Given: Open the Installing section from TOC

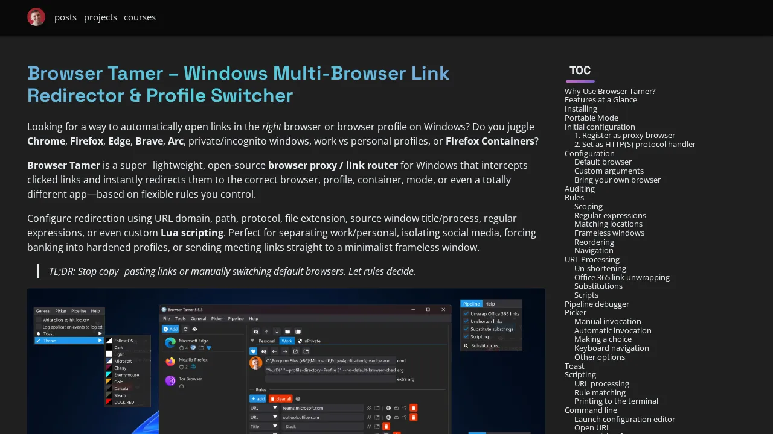Looking at the screenshot, I should click(581, 109).
